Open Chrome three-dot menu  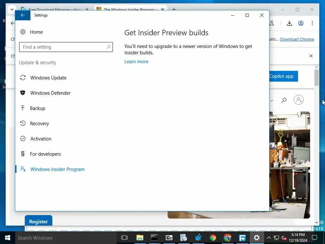(x=312, y=23)
